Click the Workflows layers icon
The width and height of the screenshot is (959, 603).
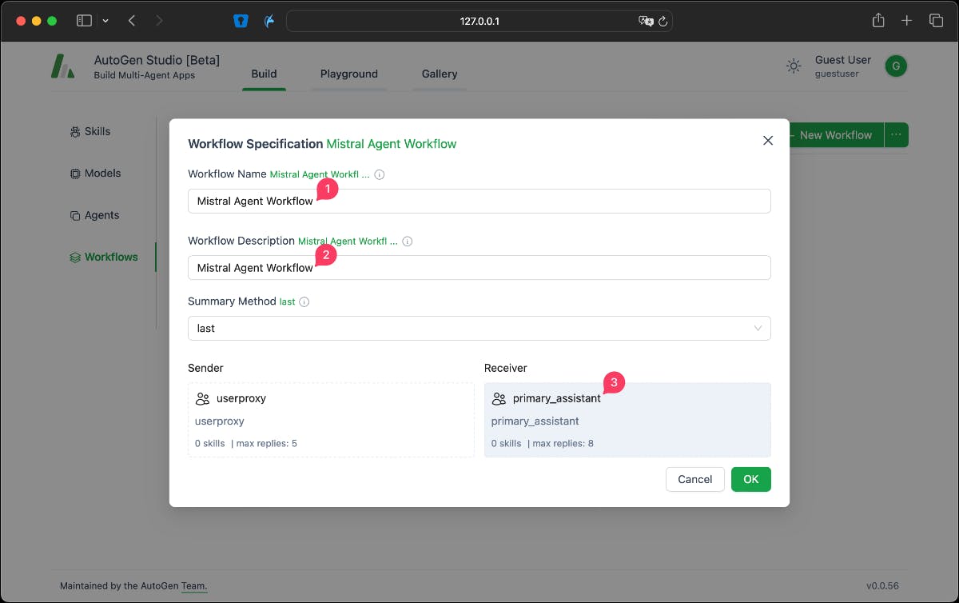(x=75, y=258)
